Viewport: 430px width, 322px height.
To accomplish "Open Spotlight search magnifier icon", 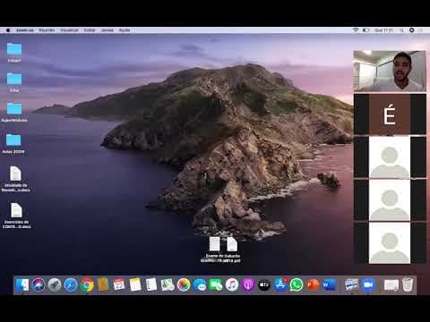I will click(402, 30).
